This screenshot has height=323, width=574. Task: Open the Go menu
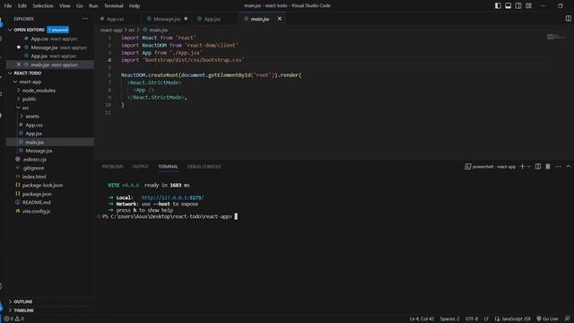point(80,6)
